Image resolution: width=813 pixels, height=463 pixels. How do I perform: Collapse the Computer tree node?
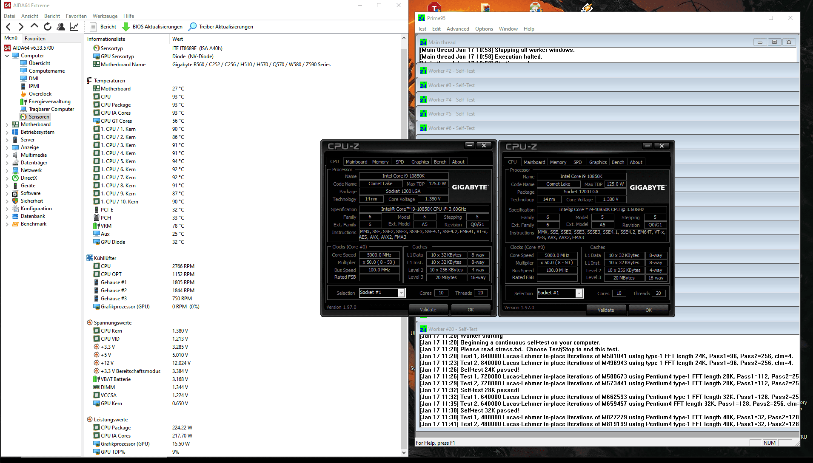[x=7, y=56]
